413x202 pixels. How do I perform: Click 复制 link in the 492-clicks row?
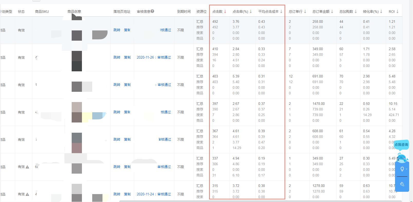[127, 30]
